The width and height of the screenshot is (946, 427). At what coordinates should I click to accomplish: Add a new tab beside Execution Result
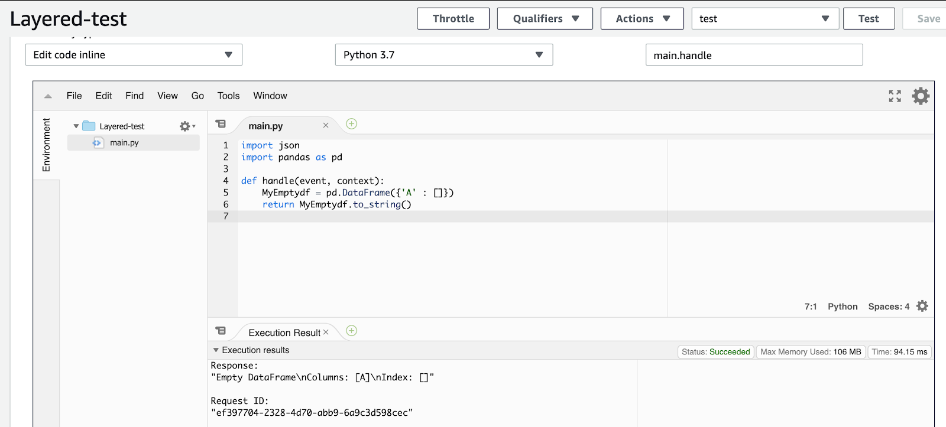pyautogui.click(x=351, y=331)
